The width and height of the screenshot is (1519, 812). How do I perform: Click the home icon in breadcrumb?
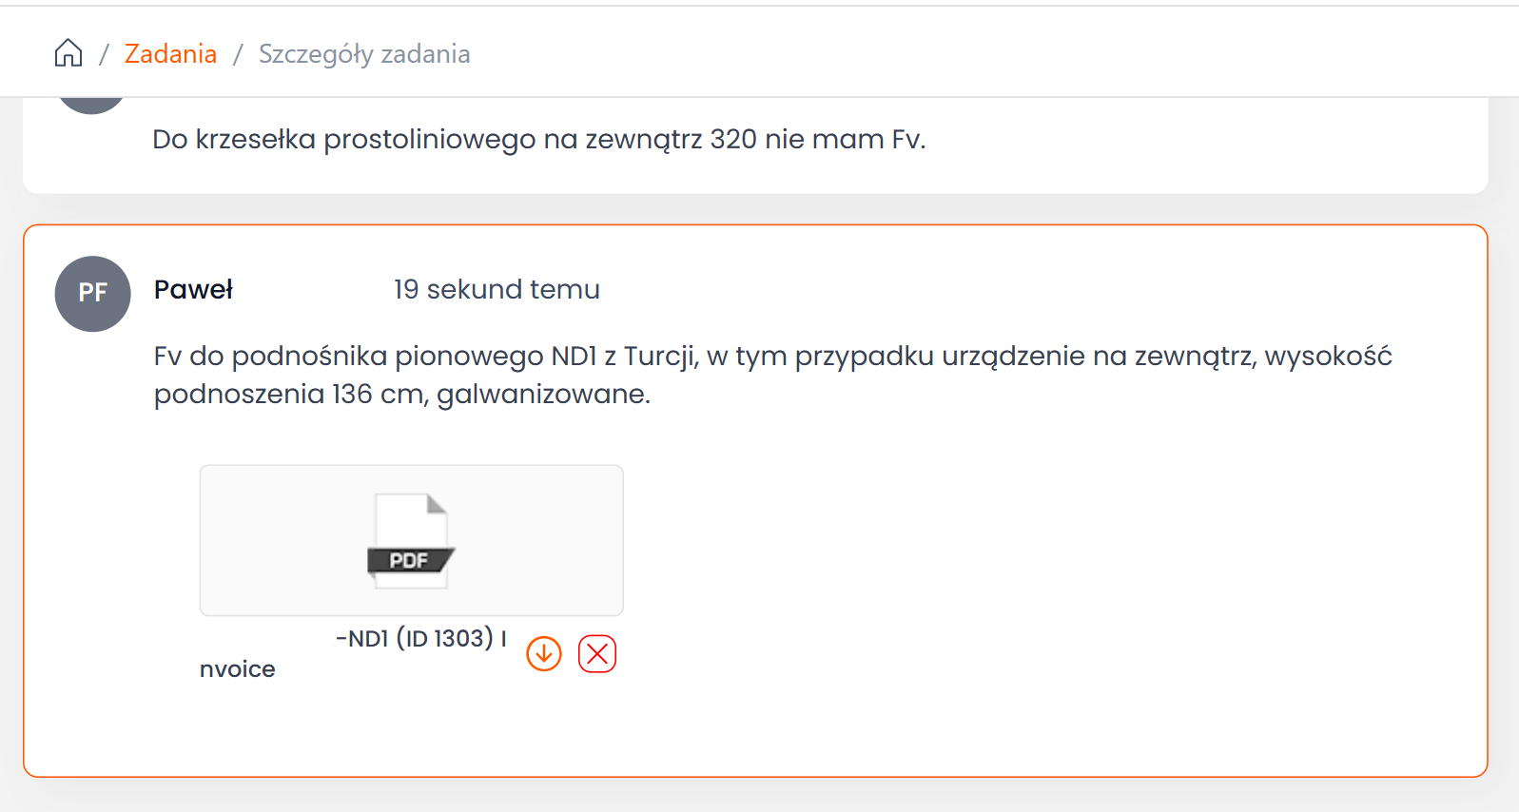tap(68, 53)
